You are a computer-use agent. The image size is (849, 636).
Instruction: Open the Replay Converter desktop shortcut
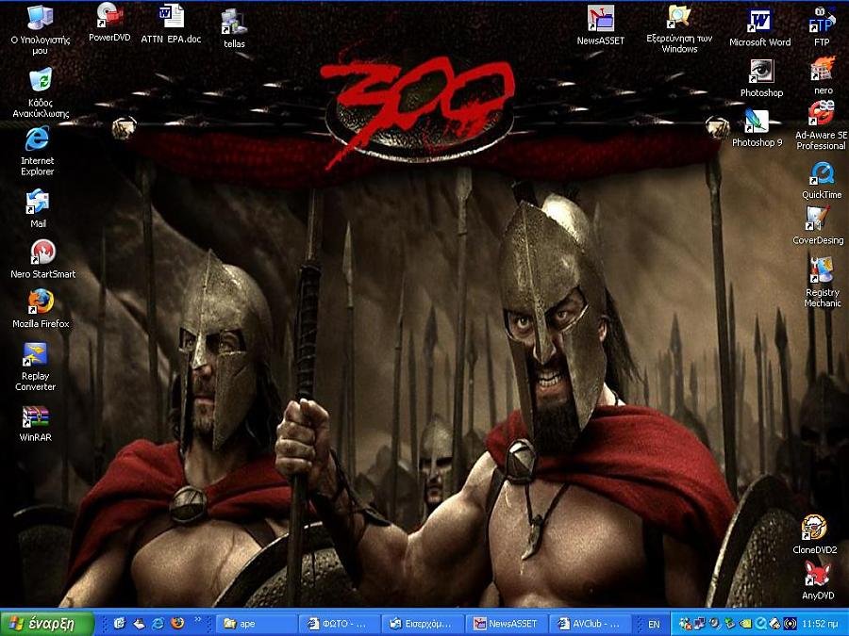point(35,367)
